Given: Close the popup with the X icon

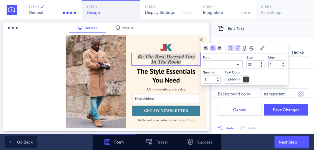Looking at the screenshot, I should coord(201,39).
